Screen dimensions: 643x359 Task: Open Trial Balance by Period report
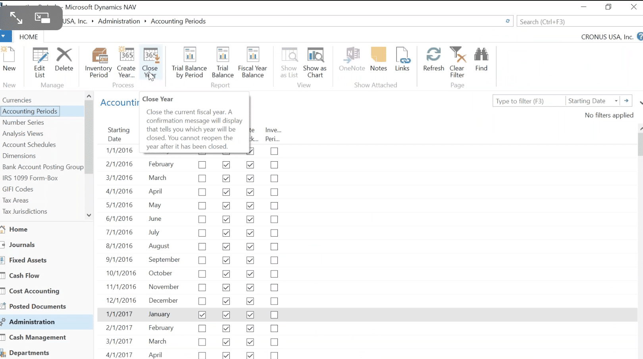point(189,62)
